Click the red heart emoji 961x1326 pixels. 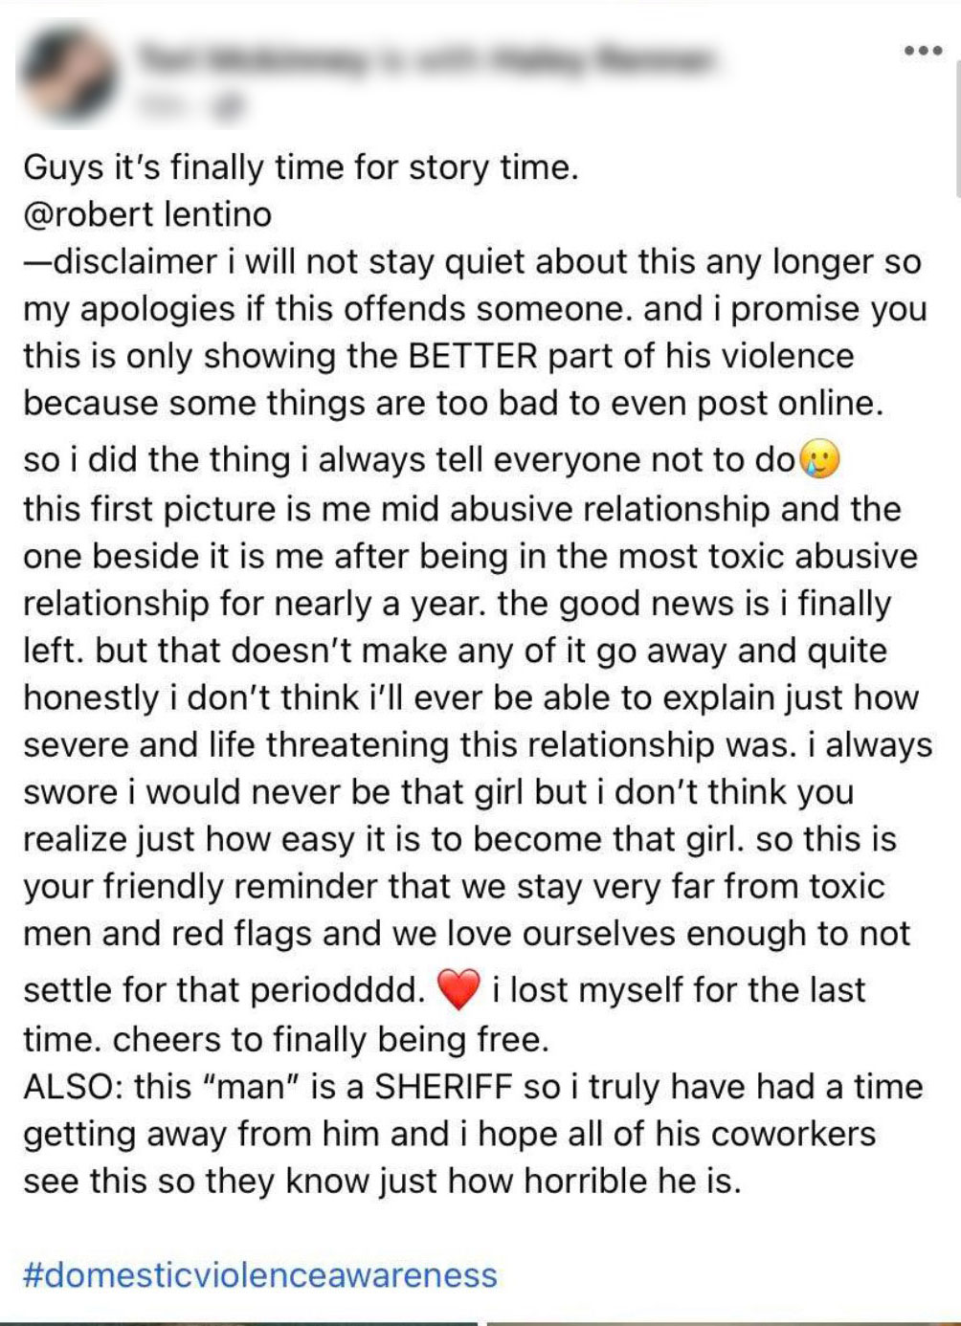point(458,990)
